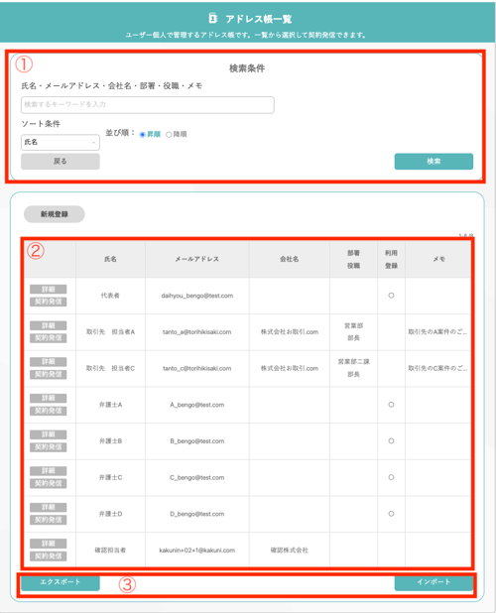Click the 戻る back button
The height and width of the screenshot is (613, 496).
pos(61,161)
